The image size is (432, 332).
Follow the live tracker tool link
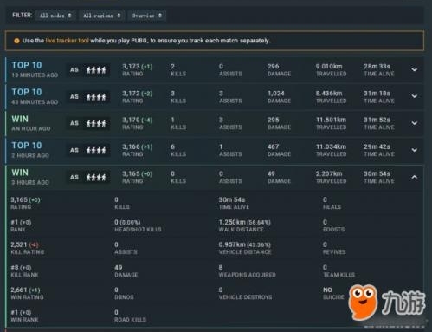click(68, 41)
